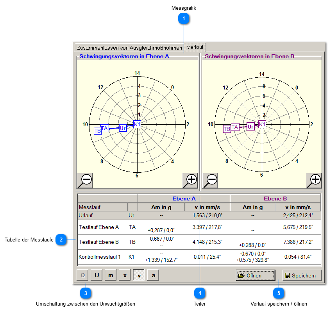Select the Testlauf Ebene A row
329x313 pixels.
98,227
